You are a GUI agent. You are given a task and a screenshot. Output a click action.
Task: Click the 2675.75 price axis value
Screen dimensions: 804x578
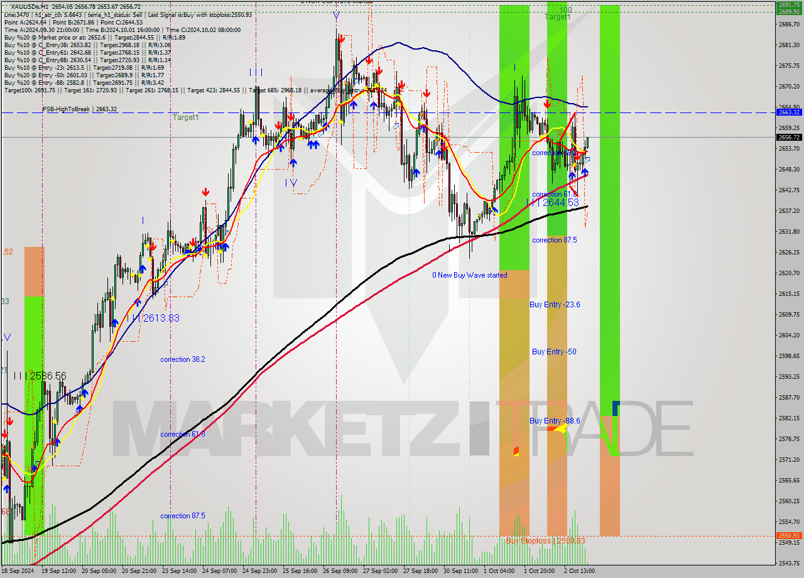click(x=789, y=66)
